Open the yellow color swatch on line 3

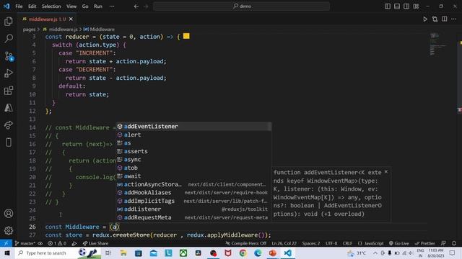pyautogui.click(x=186, y=36)
